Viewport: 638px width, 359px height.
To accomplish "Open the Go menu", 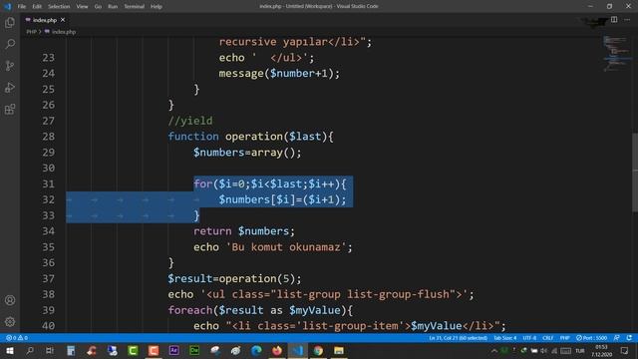I will point(98,7).
